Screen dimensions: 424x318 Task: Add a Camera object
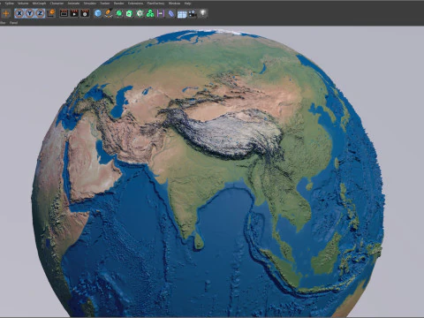pos(193,13)
